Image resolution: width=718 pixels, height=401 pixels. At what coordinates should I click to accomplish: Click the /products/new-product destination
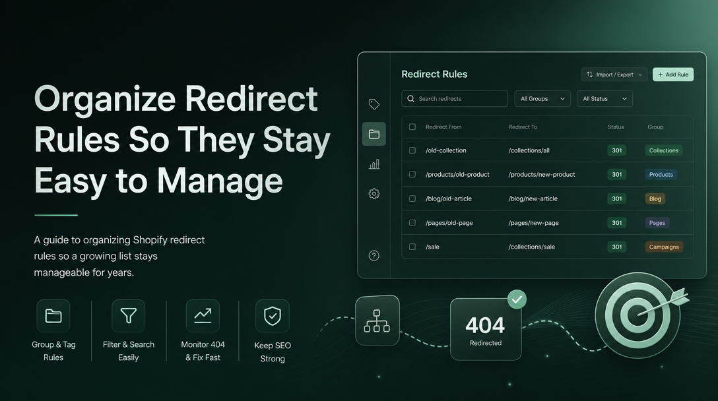(x=542, y=174)
